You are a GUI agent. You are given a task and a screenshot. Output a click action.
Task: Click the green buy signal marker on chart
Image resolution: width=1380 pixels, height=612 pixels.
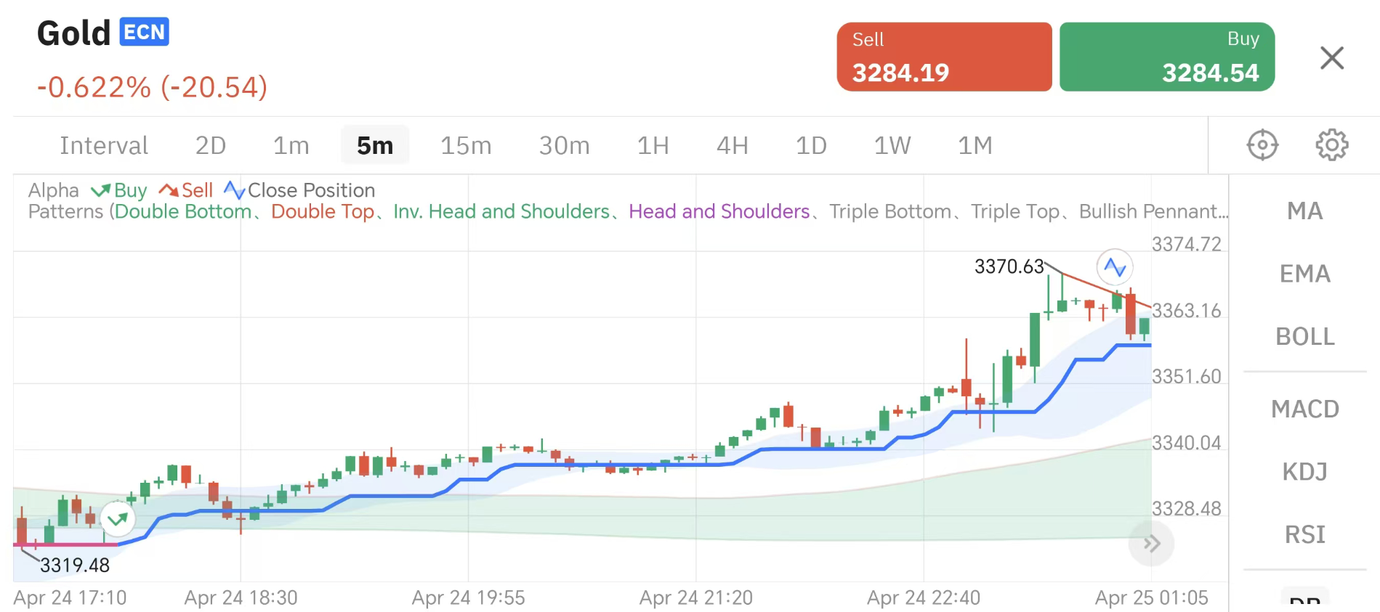click(x=117, y=518)
